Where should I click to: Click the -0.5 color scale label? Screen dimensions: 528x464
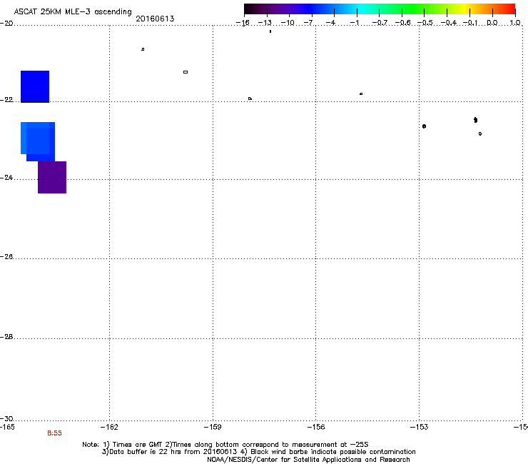(425, 23)
